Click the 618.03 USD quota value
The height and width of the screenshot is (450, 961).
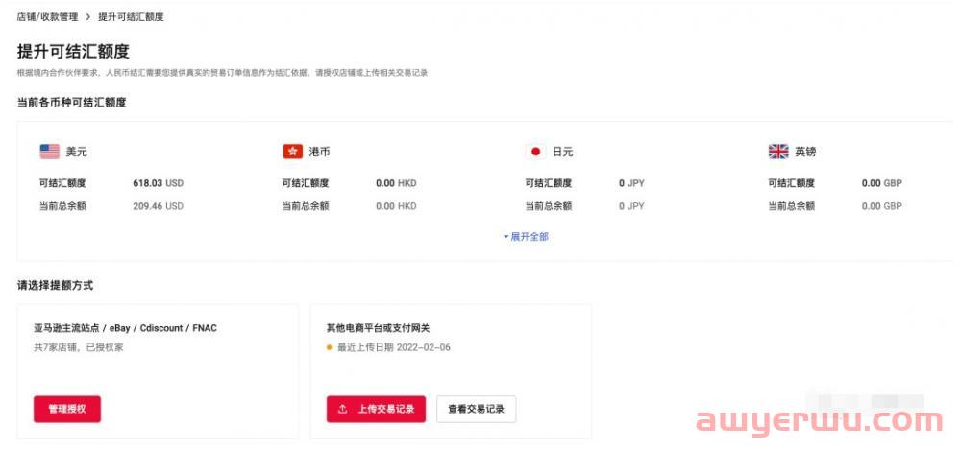point(159,183)
